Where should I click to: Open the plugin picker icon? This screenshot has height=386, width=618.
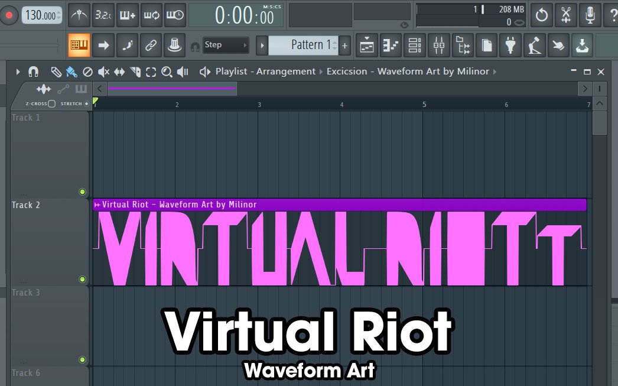pyautogui.click(x=510, y=45)
